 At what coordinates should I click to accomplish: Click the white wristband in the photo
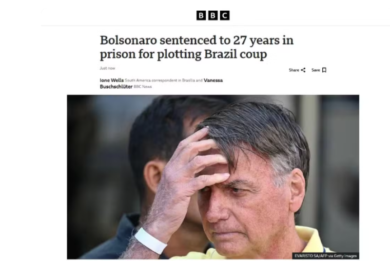click(x=150, y=241)
